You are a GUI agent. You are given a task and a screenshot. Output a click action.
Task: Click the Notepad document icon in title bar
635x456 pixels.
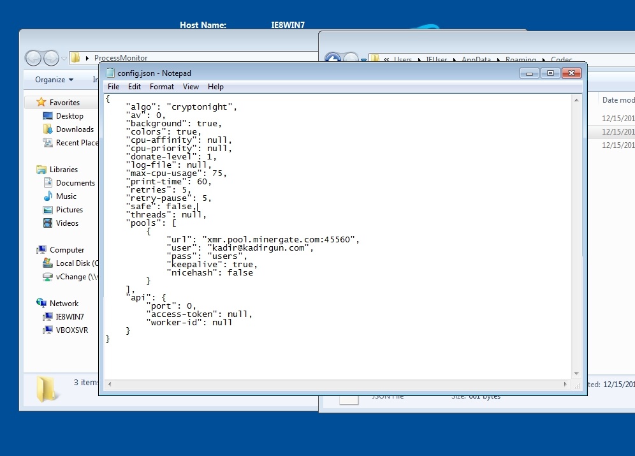pyautogui.click(x=110, y=73)
